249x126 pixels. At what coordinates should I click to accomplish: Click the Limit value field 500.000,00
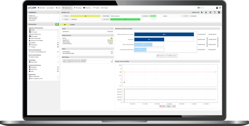205,16
